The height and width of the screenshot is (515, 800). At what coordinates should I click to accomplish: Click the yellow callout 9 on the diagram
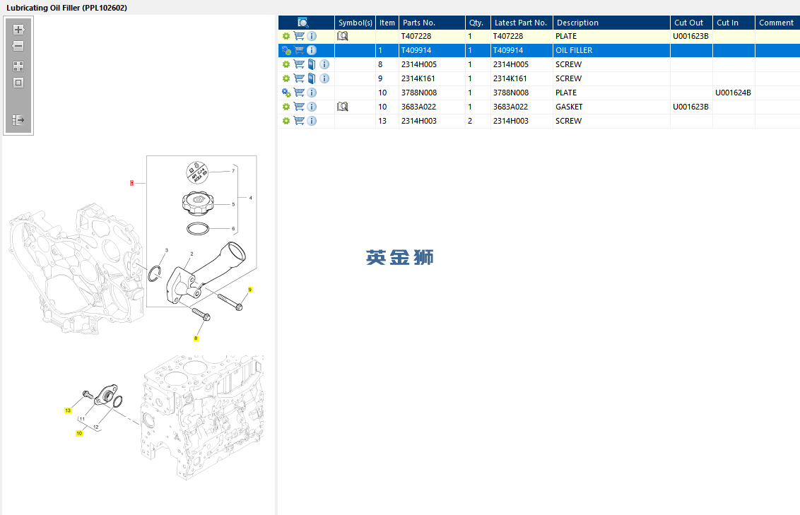[x=250, y=290]
